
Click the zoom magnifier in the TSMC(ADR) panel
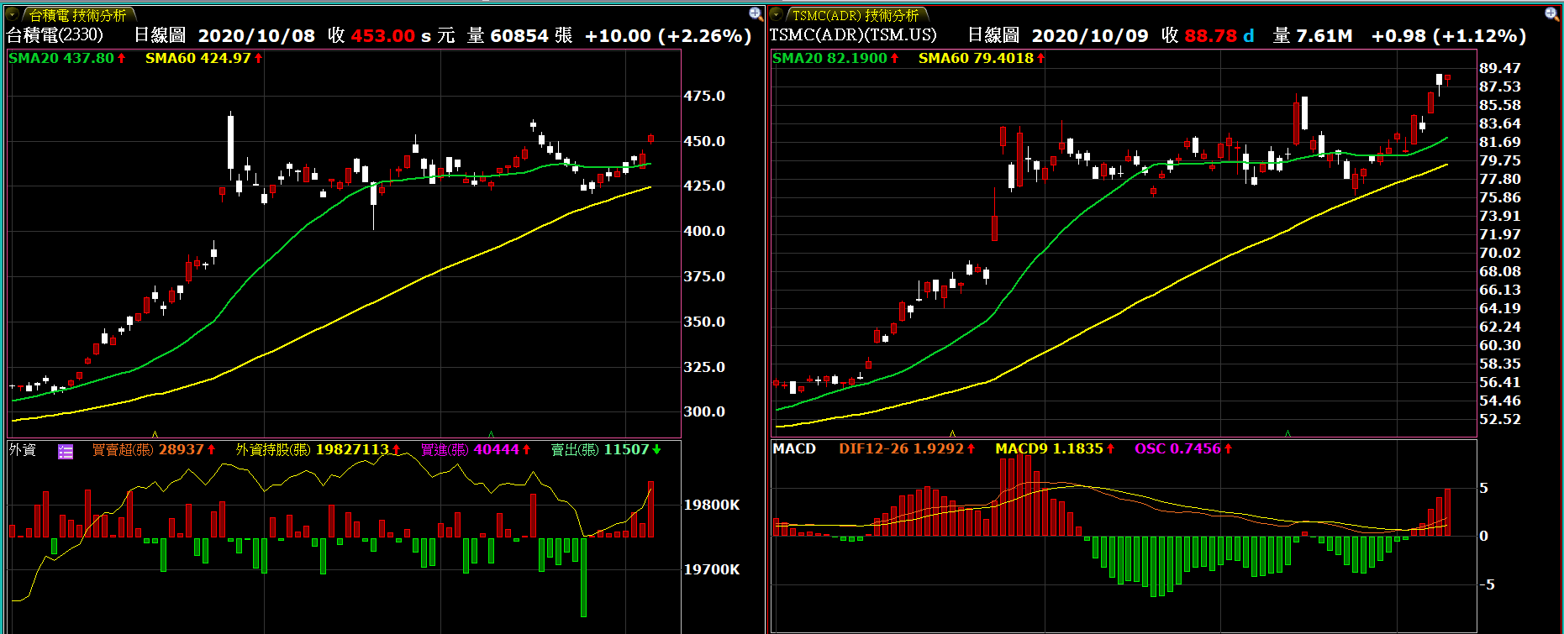pos(1551,13)
